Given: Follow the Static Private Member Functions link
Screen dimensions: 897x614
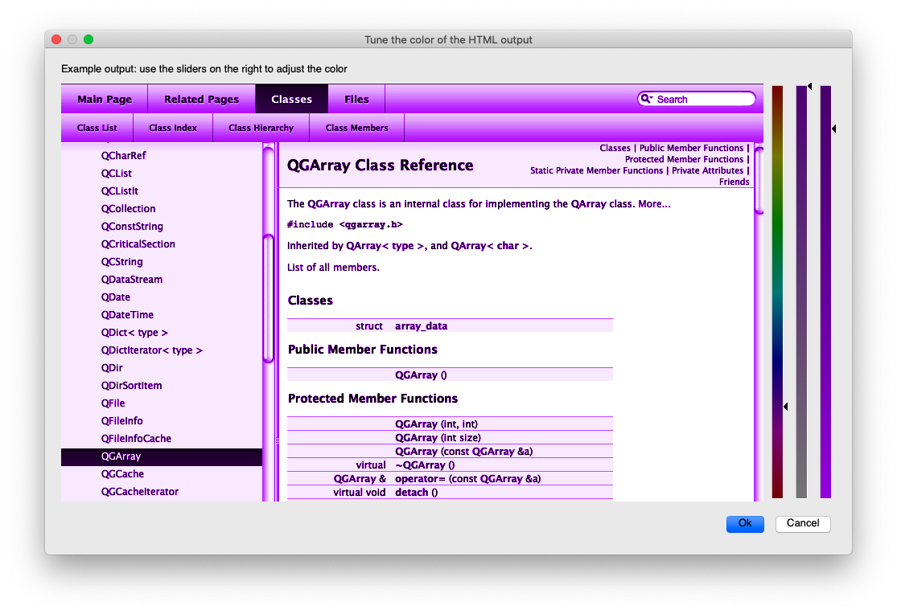Looking at the screenshot, I should (x=596, y=170).
